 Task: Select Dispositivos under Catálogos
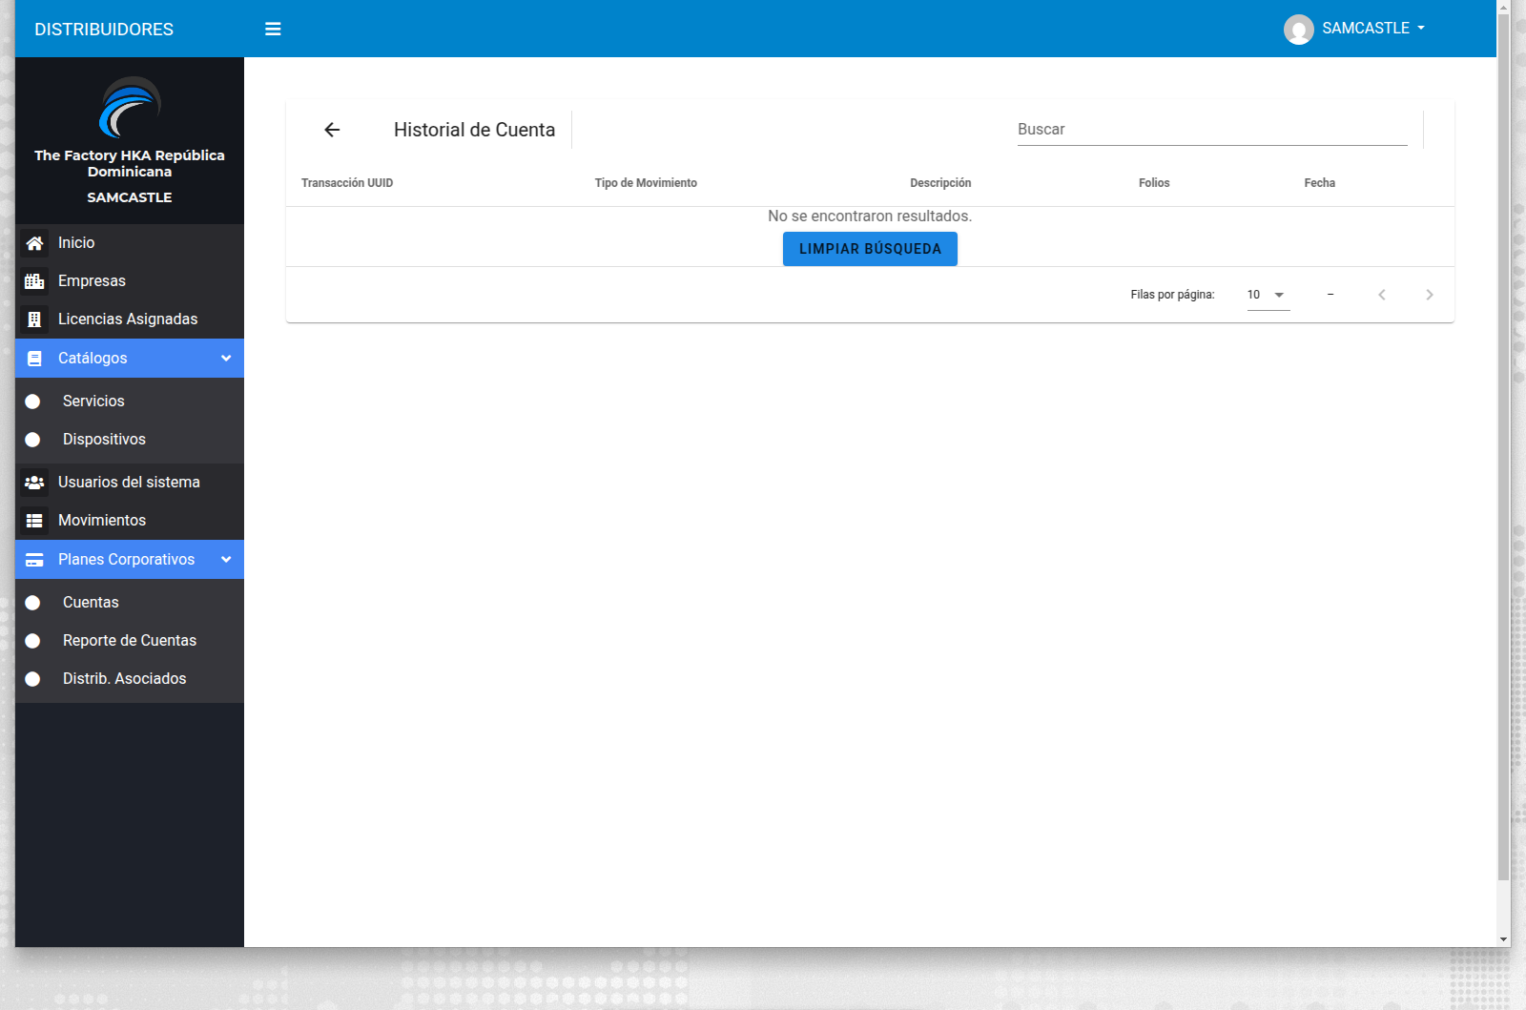click(x=130, y=440)
